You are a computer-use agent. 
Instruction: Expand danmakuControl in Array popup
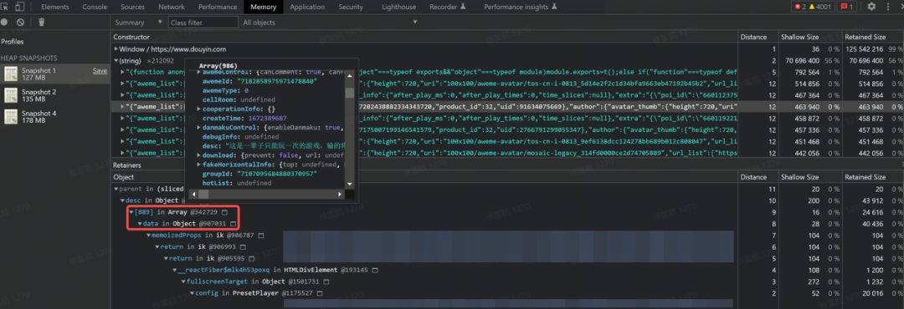click(x=199, y=128)
